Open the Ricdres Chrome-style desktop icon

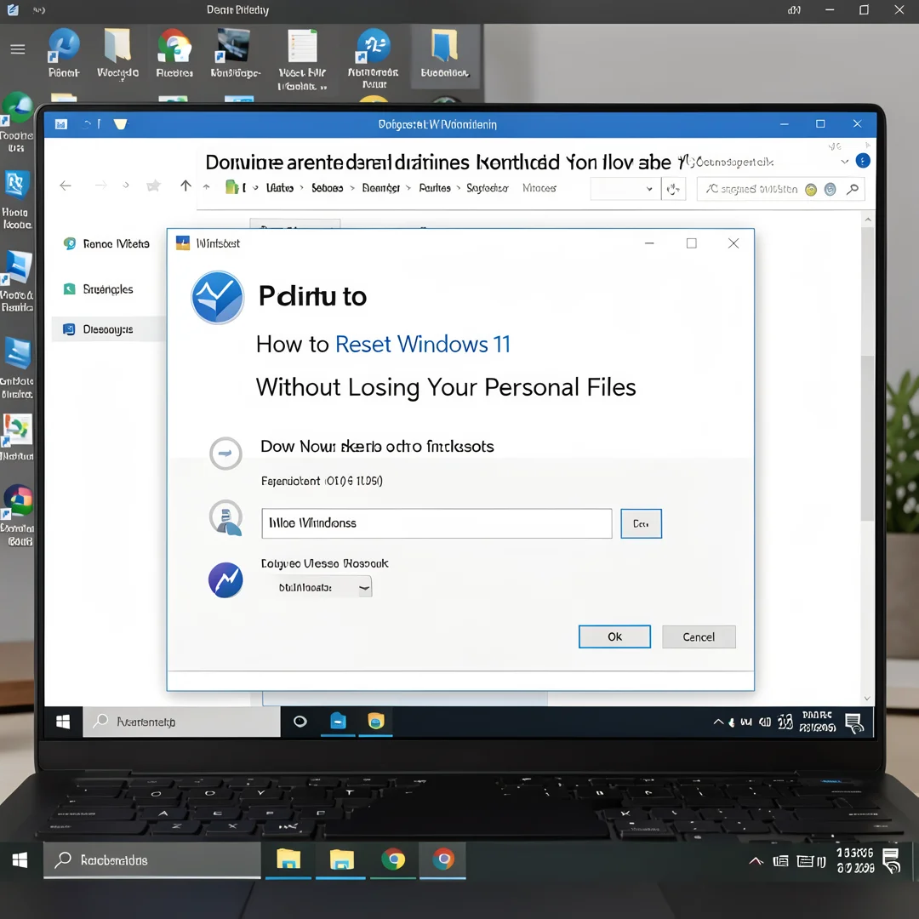tap(174, 53)
